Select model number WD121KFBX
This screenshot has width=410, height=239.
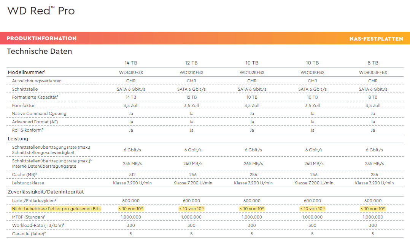coord(191,72)
